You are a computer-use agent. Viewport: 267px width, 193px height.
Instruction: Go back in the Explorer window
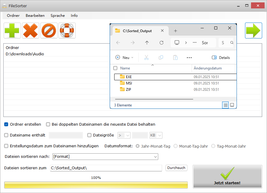point(118,42)
